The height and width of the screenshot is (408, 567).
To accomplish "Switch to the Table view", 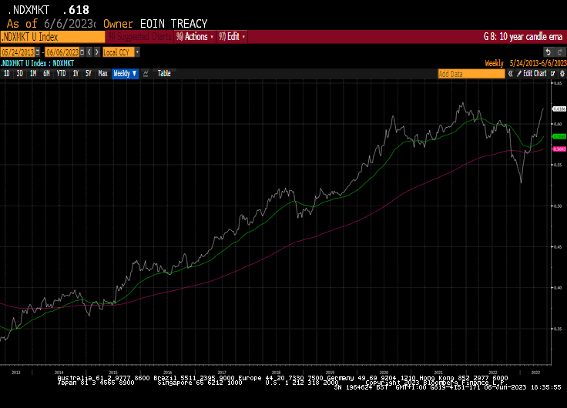I will pyautogui.click(x=164, y=74).
